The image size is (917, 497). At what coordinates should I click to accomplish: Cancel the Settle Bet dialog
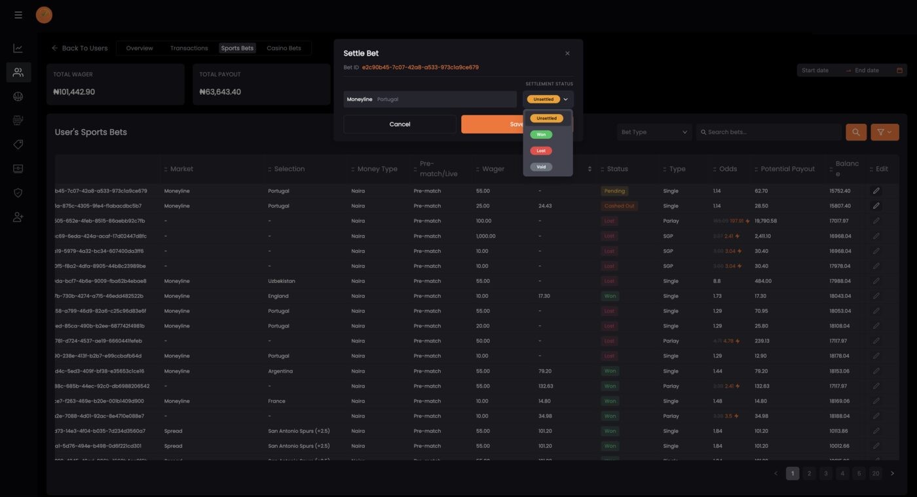[x=400, y=124]
